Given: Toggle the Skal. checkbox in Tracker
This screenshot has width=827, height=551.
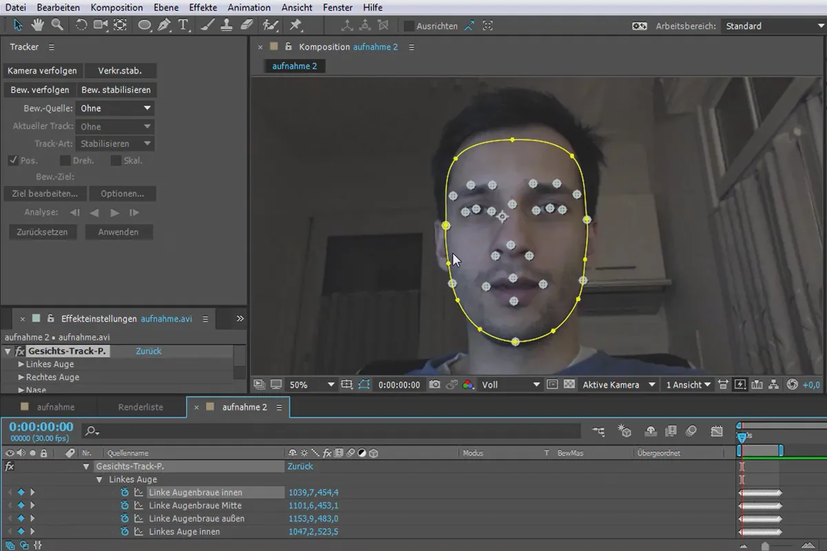Looking at the screenshot, I should 116,160.
